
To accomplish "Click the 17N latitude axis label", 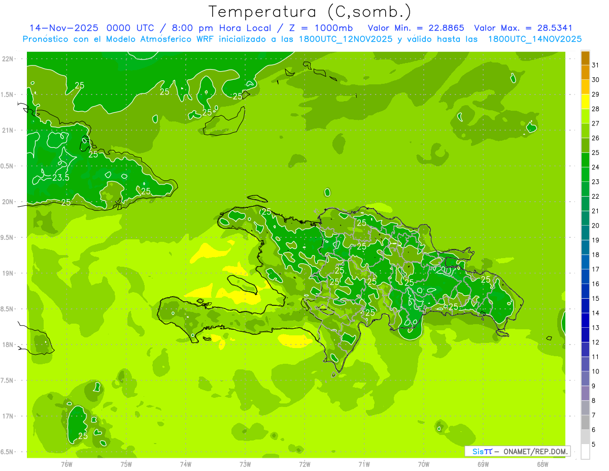I will (8, 416).
